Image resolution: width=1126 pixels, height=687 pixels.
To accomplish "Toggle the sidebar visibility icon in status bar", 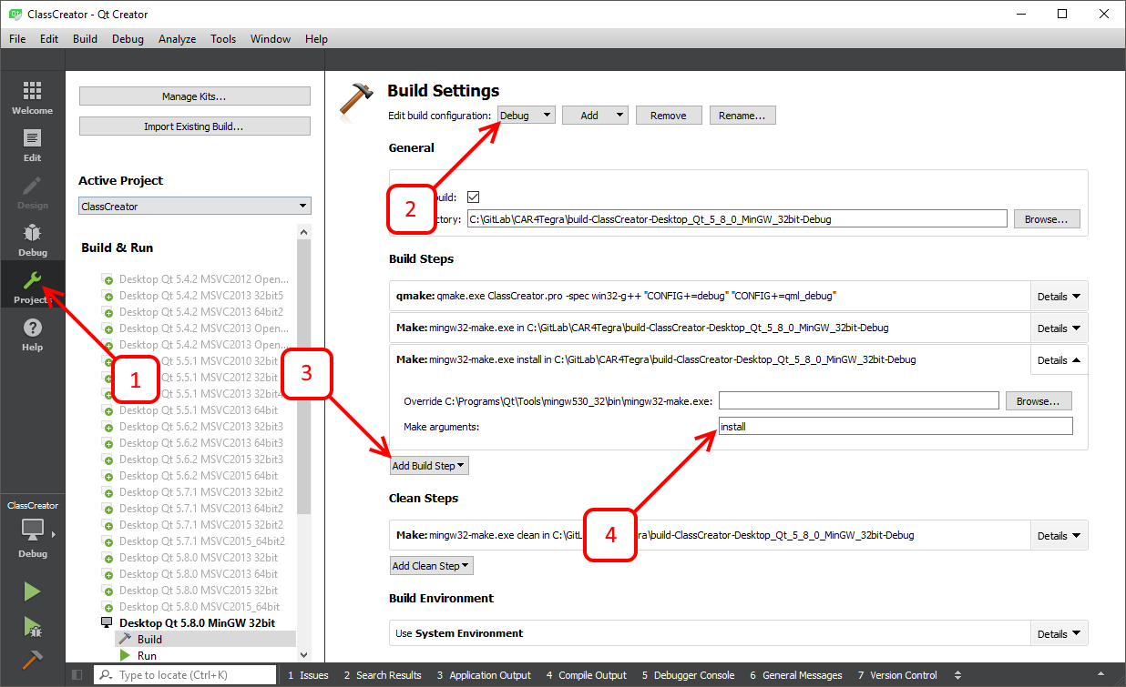I will 77,675.
